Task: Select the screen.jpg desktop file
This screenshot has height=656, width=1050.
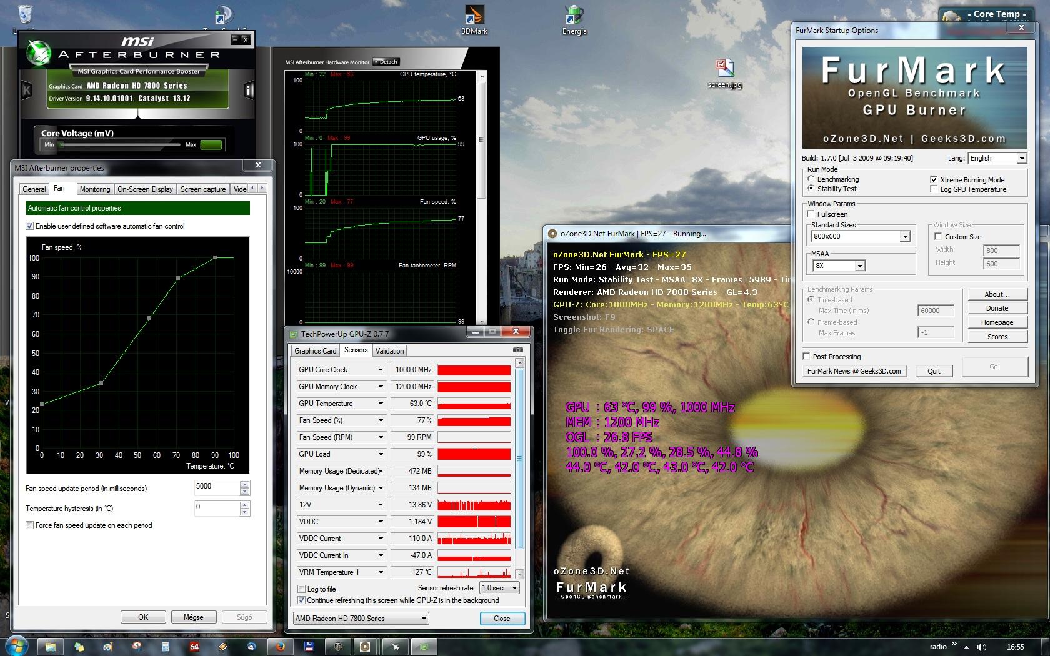Action: 725,74
